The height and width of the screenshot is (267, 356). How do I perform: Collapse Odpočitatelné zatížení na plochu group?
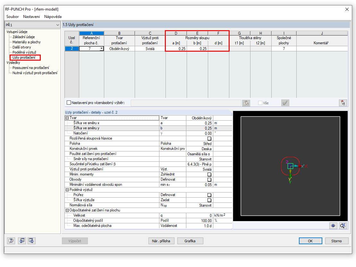67,211
